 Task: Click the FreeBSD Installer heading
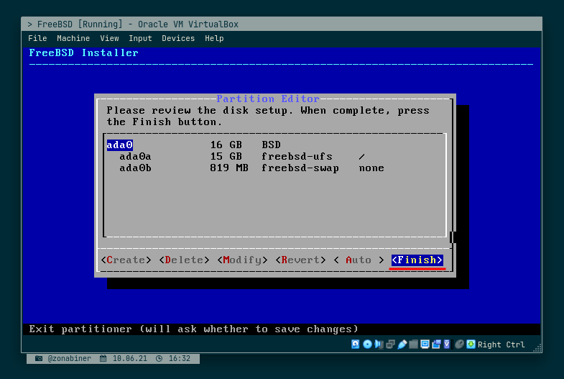click(x=83, y=53)
